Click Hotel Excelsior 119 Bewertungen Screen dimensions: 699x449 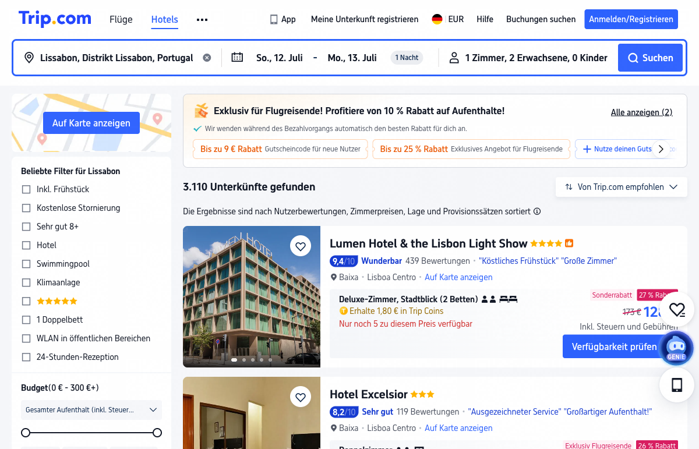tap(428, 412)
